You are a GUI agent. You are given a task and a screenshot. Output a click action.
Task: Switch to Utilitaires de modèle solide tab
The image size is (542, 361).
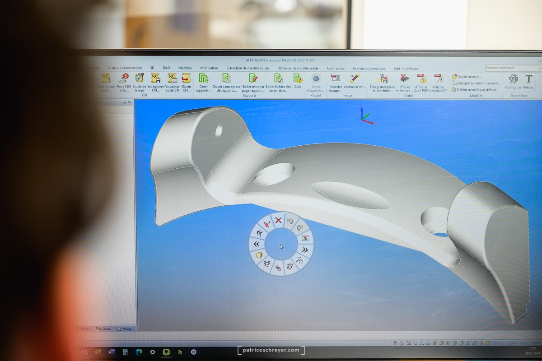tap(298, 68)
